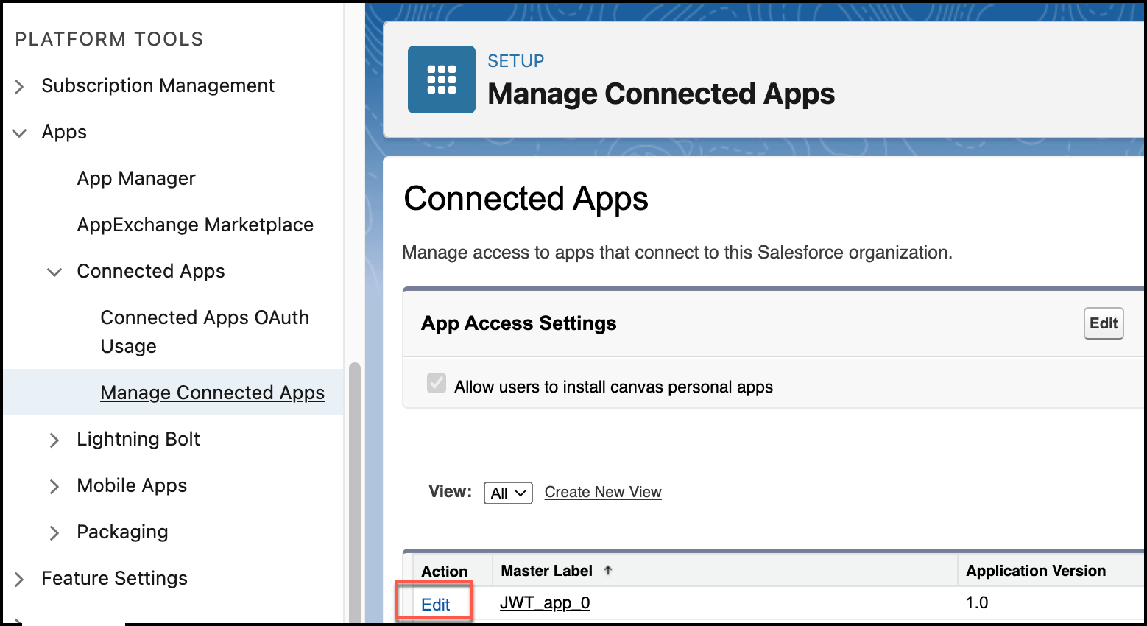The width and height of the screenshot is (1147, 626).
Task: Click the Create New View link
Action: 603,492
